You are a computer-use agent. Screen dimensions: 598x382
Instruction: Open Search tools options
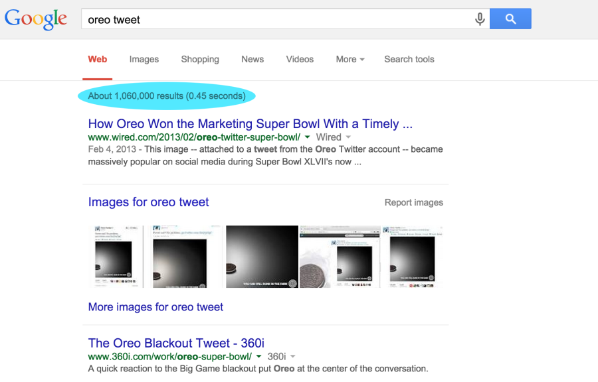[x=409, y=59]
